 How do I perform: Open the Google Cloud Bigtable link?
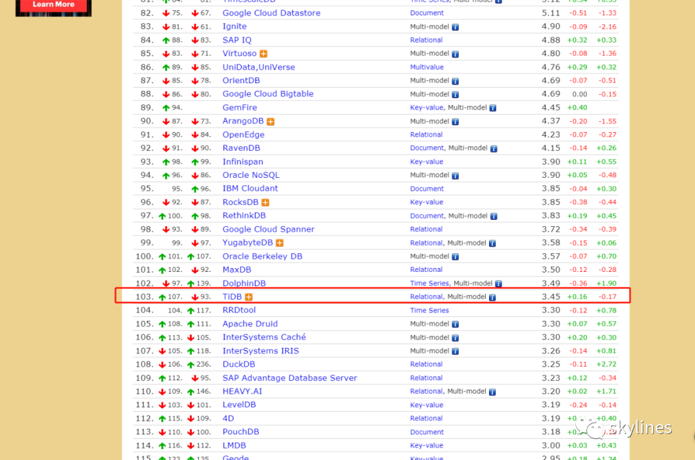coord(268,93)
